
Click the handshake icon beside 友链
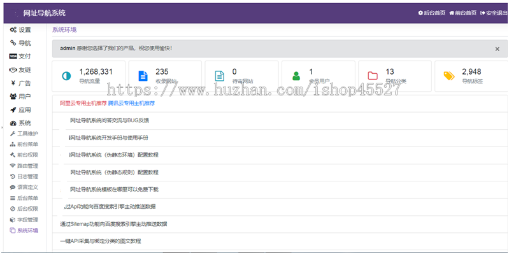coord(13,70)
